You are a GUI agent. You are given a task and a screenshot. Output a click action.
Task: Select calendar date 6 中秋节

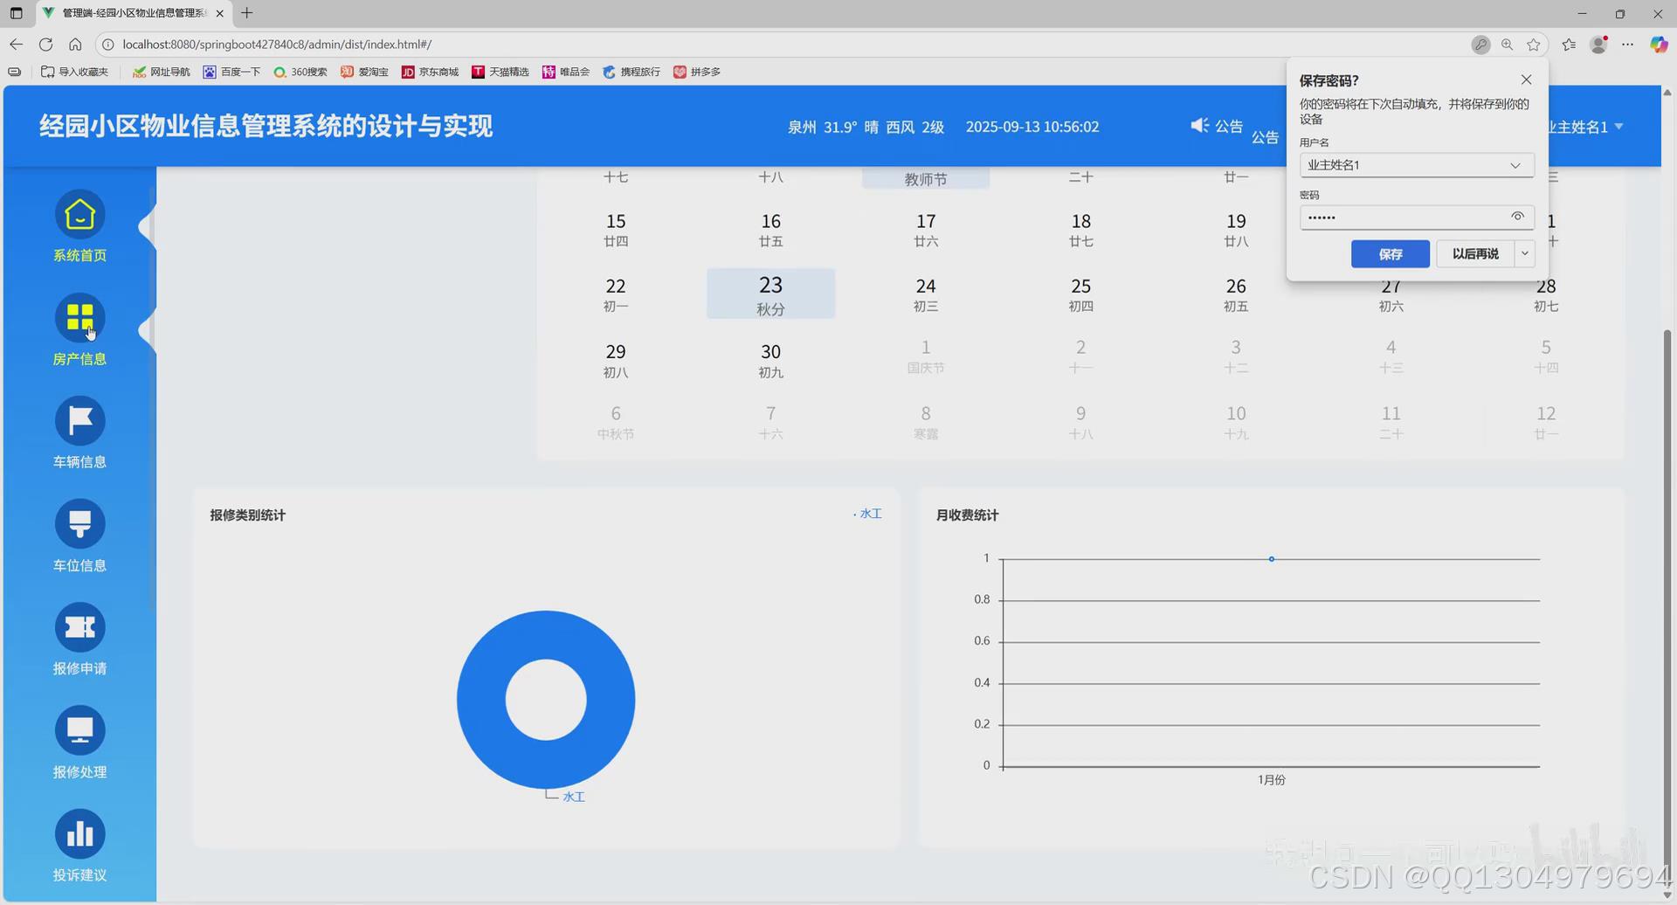[x=616, y=422]
